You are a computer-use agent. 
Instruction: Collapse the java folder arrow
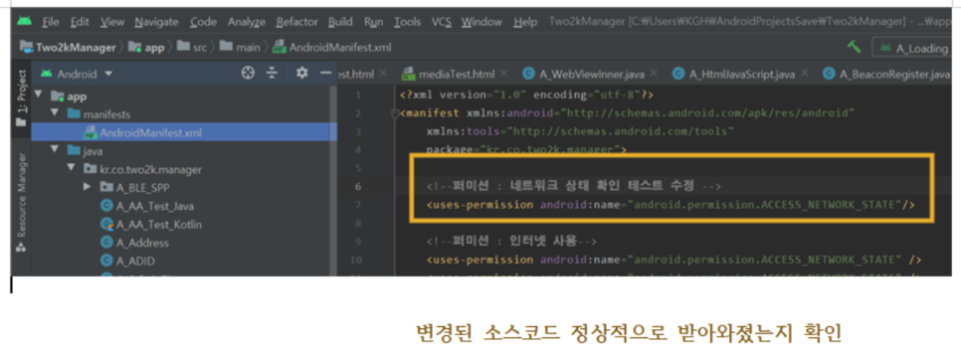coord(55,150)
